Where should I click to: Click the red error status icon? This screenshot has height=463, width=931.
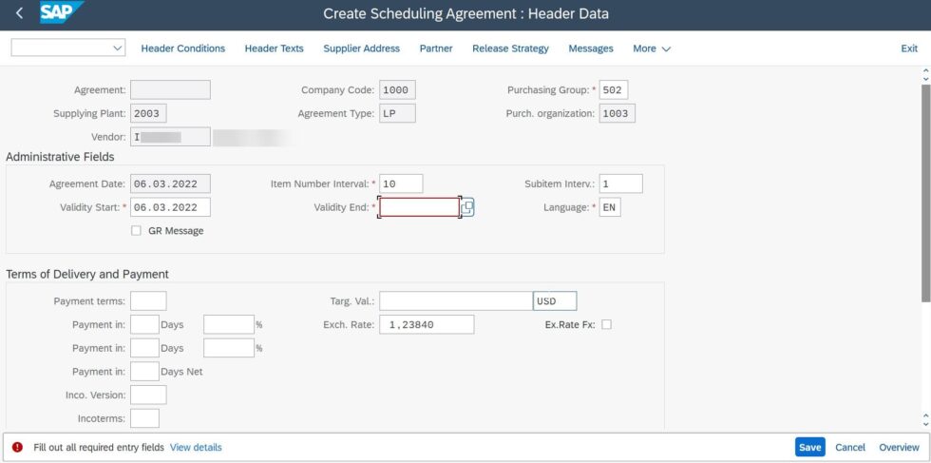pos(17,447)
